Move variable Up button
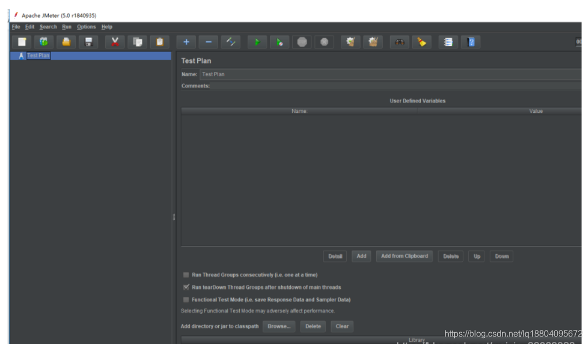 point(477,256)
